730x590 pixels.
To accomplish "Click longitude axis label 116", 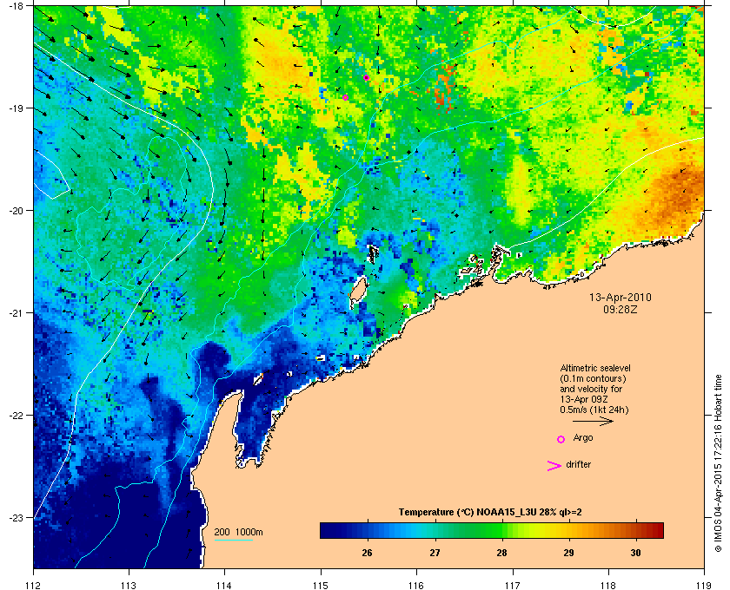I will tap(416, 586).
